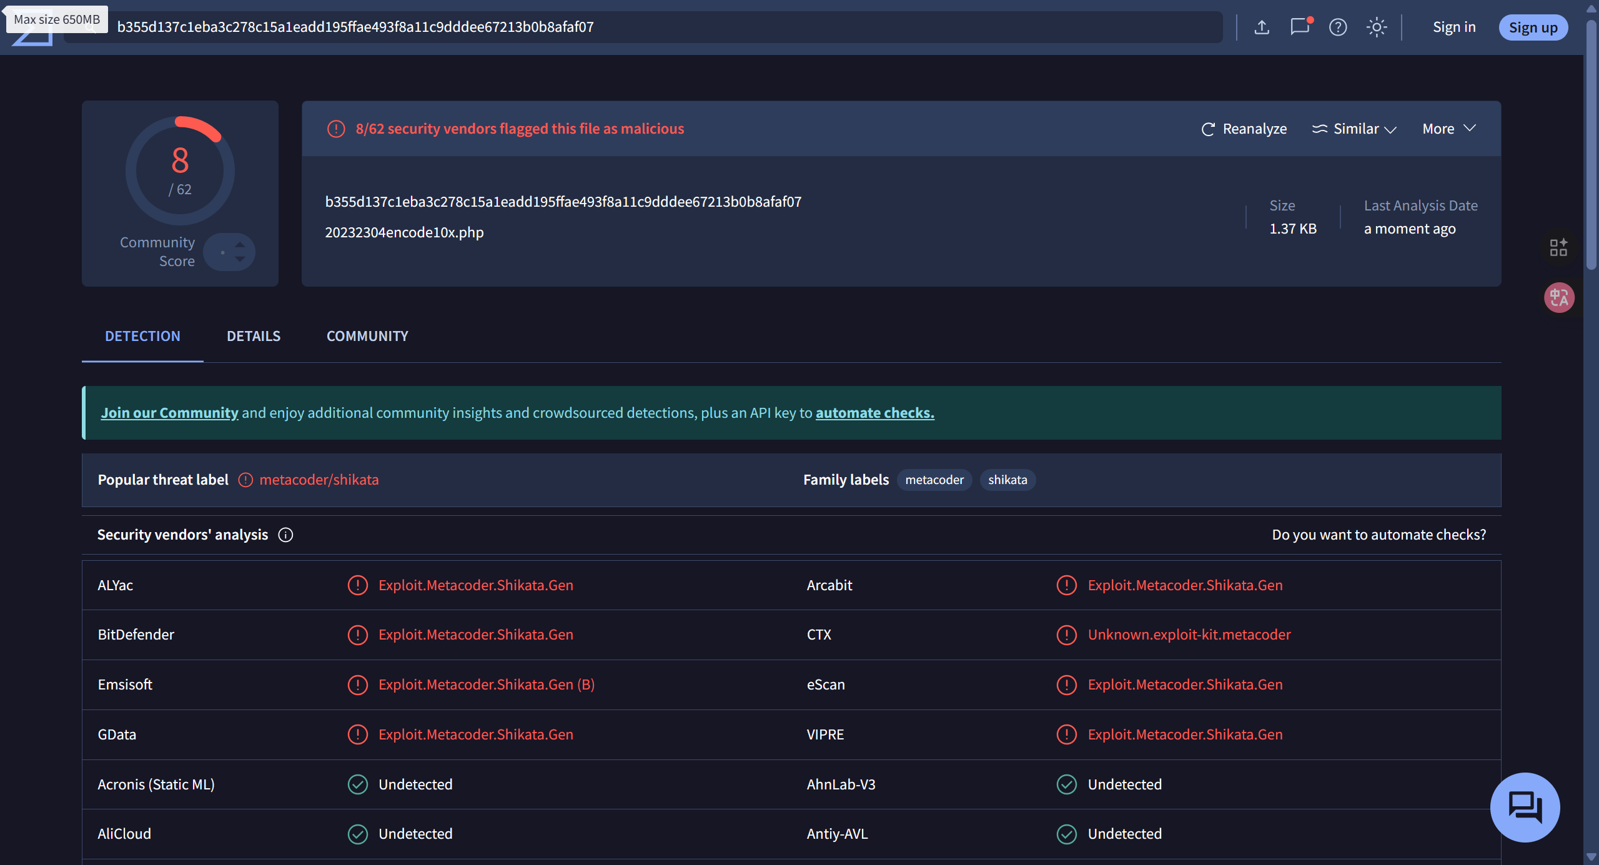The width and height of the screenshot is (1599, 865).
Task: Expand the More dropdown menu
Action: 1448,129
